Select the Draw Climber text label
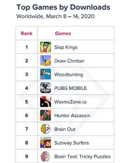This screenshot has height=163, width=133. (69, 61)
